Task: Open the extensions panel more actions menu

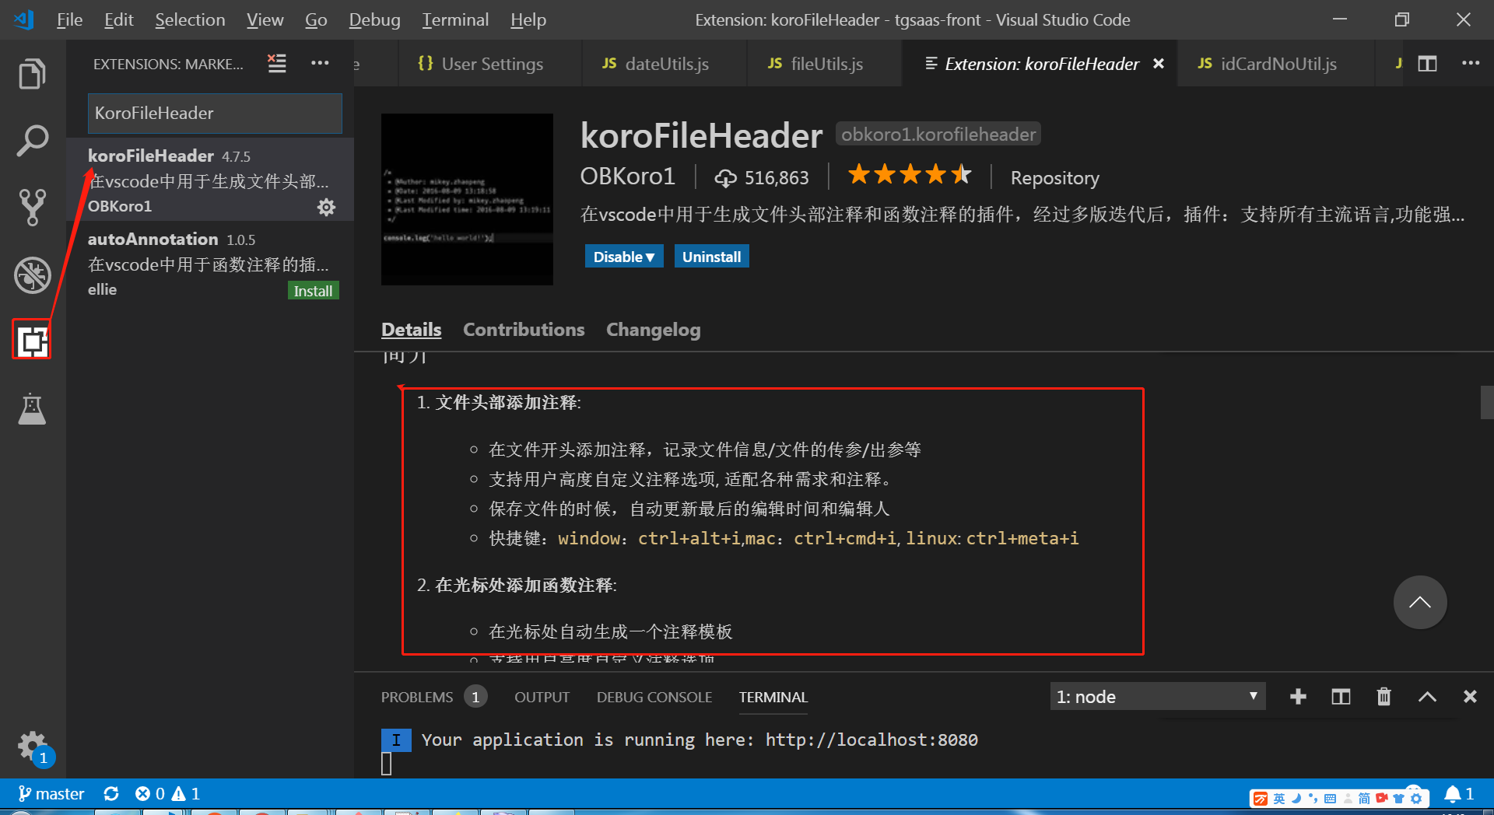Action: click(319, 64)
